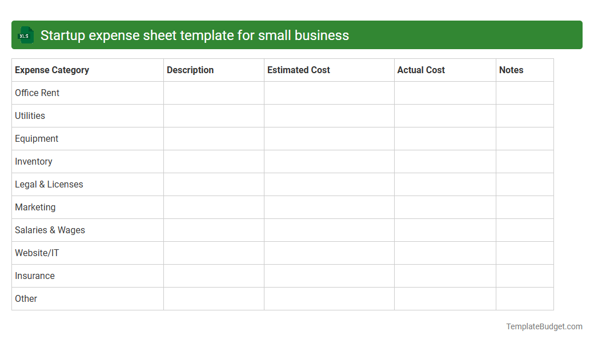This screenshot has height=343, width=594.
Task: Click the Office Rent row label
Action: click(37, 93)
